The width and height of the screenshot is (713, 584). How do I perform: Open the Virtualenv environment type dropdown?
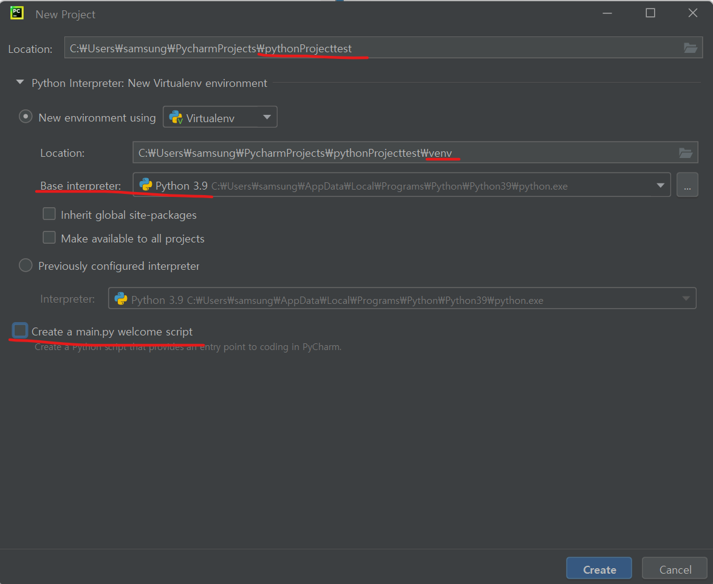[x=220, y=117]
